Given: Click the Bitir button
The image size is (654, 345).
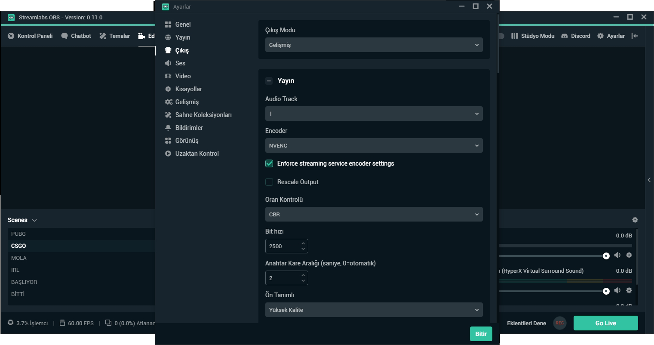Looking at the screenshot, I should coord(481,334).
